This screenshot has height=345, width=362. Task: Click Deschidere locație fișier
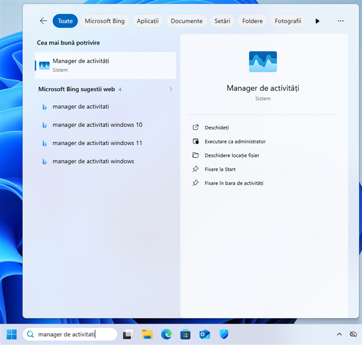[232, 155]
